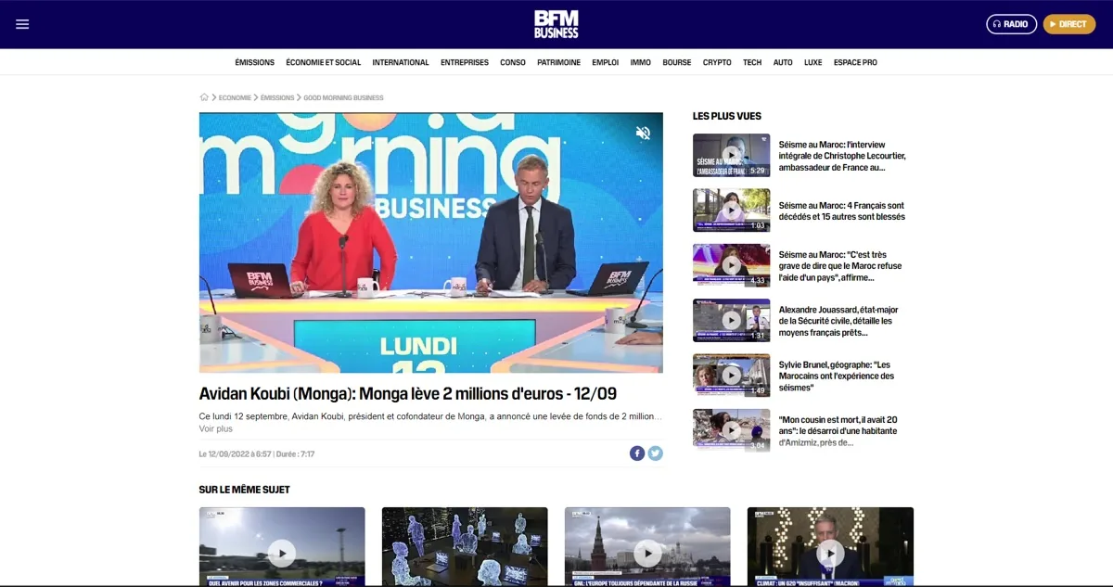Open the Radio button
The height and width of the screenshot is (587, 1113).
point(1011,24)
